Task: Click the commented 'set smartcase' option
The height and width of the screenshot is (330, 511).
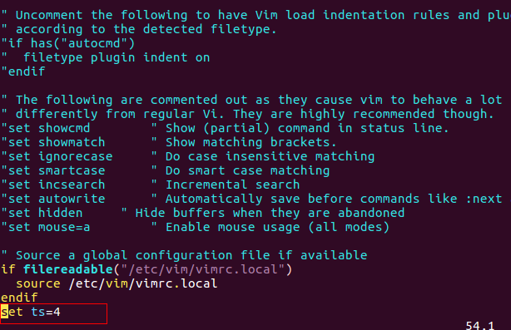Action: point(53,170)
